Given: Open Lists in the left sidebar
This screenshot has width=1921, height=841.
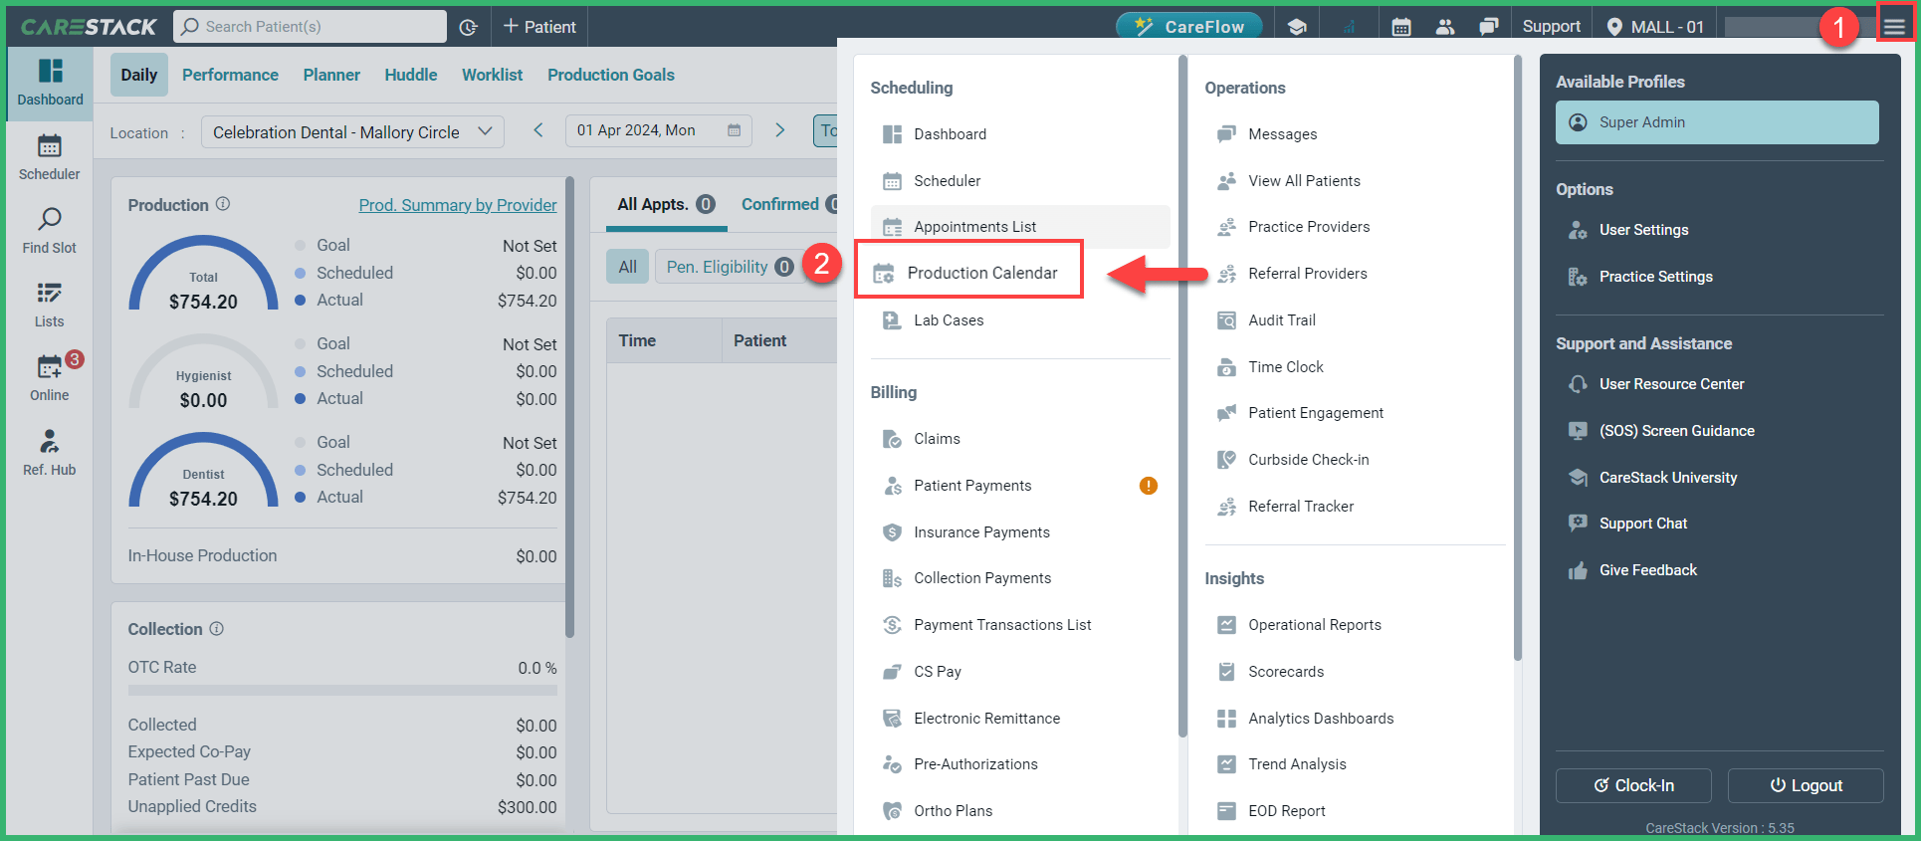Looking at the screenshot, I should pyautogui.click(x=50, y=305).
